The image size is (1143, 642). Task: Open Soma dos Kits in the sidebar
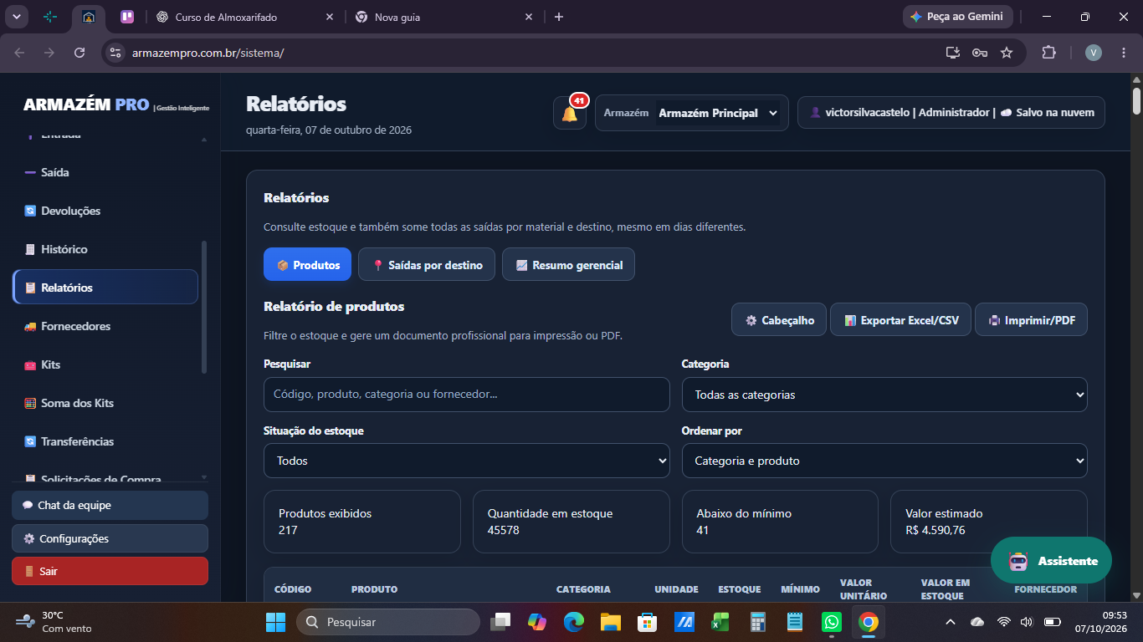(x=105, y=403)
